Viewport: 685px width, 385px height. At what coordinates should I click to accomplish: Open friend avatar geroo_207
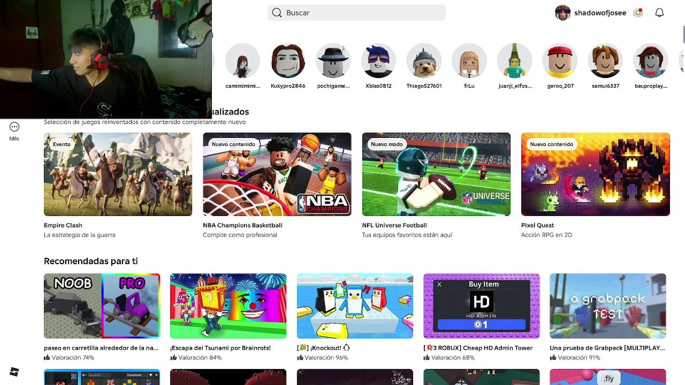pos(560,61)
